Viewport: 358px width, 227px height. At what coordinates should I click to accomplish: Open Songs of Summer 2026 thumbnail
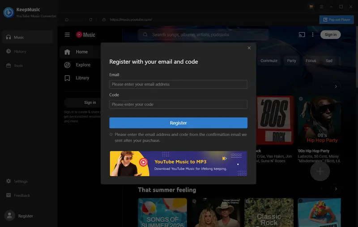click(162, 212)
